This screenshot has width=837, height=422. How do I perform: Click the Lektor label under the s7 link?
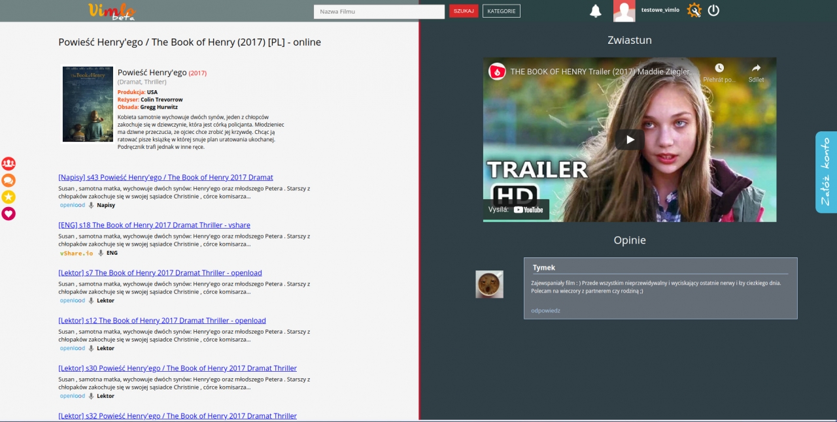click(x=105, y=300)
